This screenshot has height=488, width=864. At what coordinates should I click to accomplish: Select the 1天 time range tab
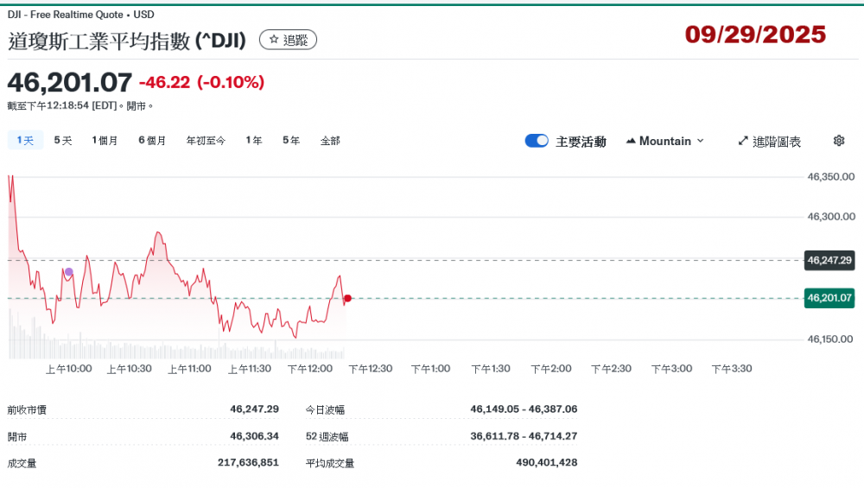pos(25,140)
